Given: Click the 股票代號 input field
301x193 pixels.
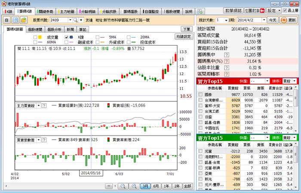Looking at the screenshot, I should point(60,20).
